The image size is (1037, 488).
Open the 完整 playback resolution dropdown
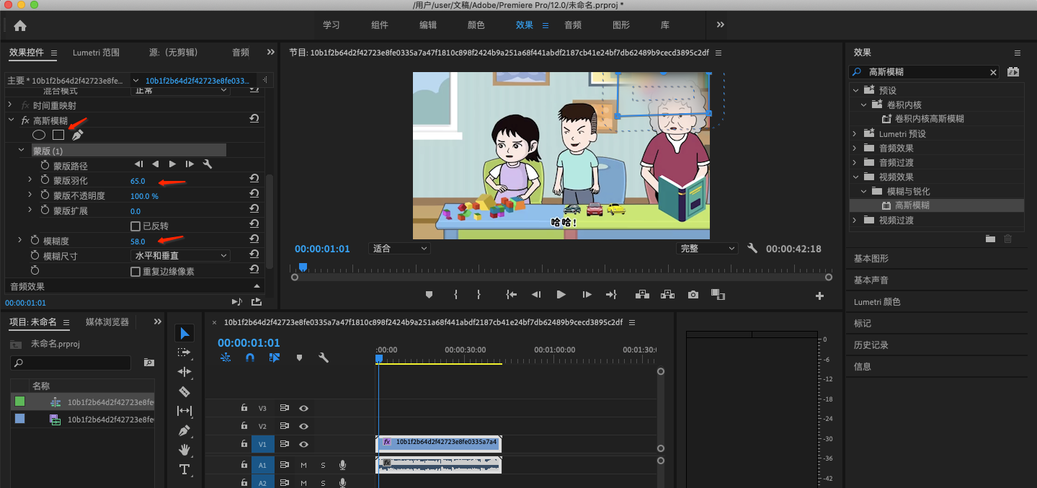click(708, 248)
